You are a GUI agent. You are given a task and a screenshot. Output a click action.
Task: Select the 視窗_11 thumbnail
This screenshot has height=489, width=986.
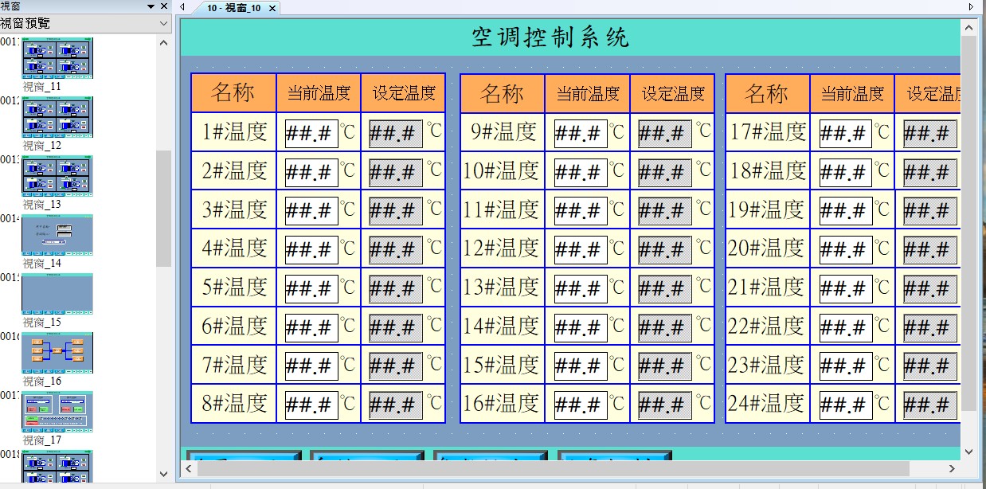coord(57,57)
